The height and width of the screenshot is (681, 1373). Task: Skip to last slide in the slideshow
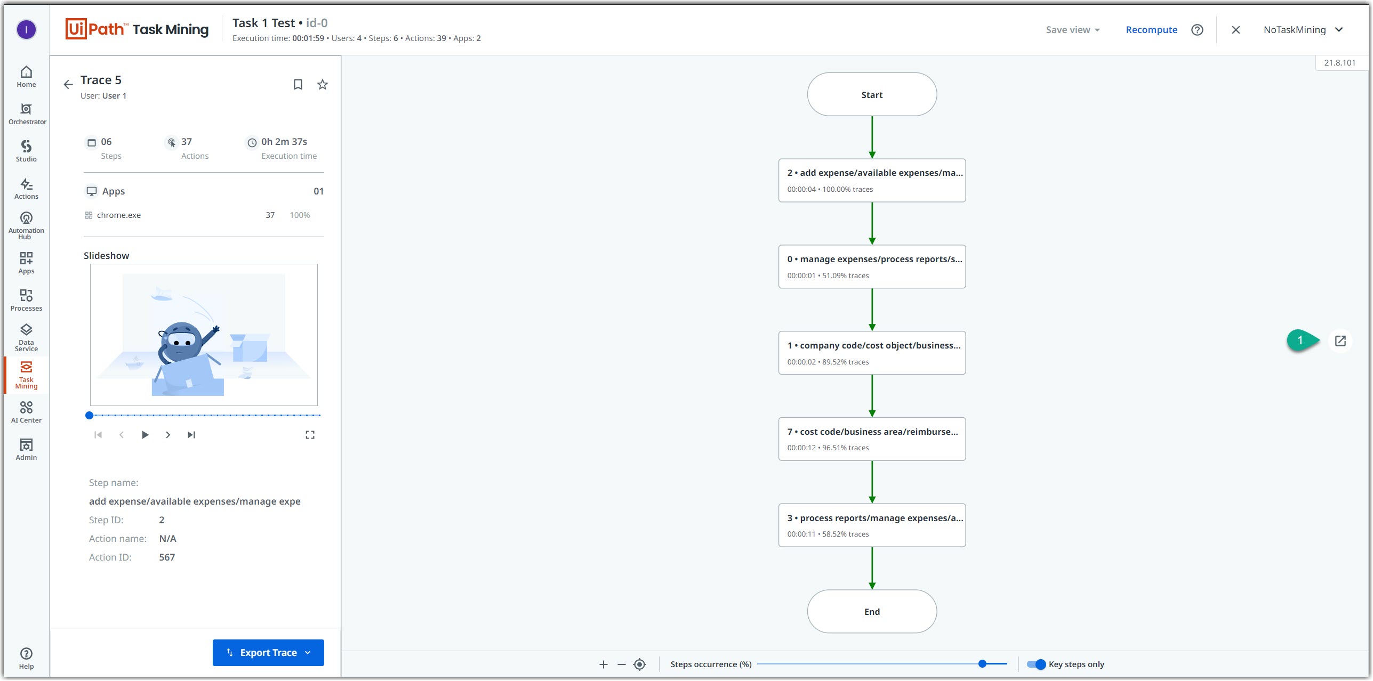click(x=191, y=435)
